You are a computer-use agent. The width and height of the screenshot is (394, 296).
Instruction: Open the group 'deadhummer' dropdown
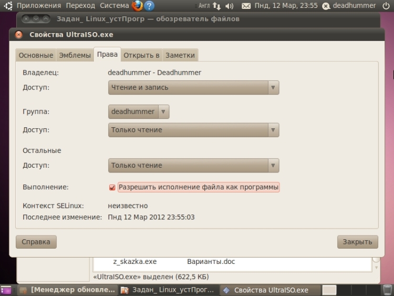[139, 111]
